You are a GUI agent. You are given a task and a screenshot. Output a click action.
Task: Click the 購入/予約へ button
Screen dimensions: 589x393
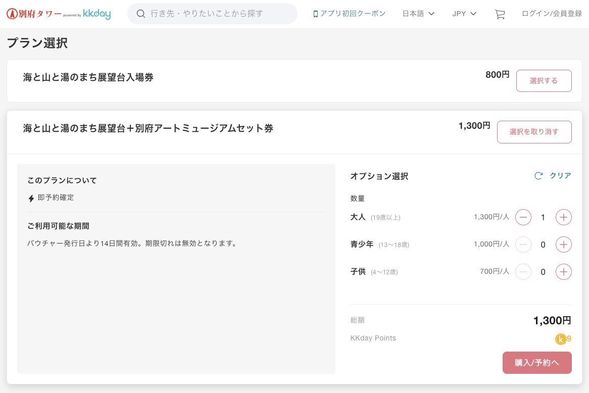coord(537,363)
